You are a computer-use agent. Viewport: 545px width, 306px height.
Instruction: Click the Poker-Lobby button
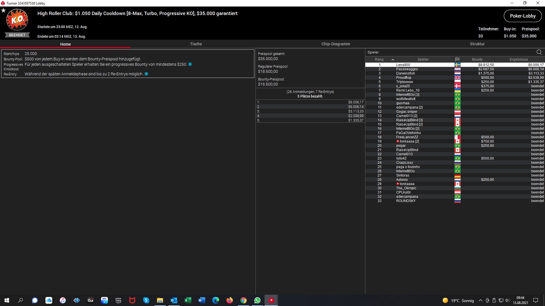coord(523,16)
